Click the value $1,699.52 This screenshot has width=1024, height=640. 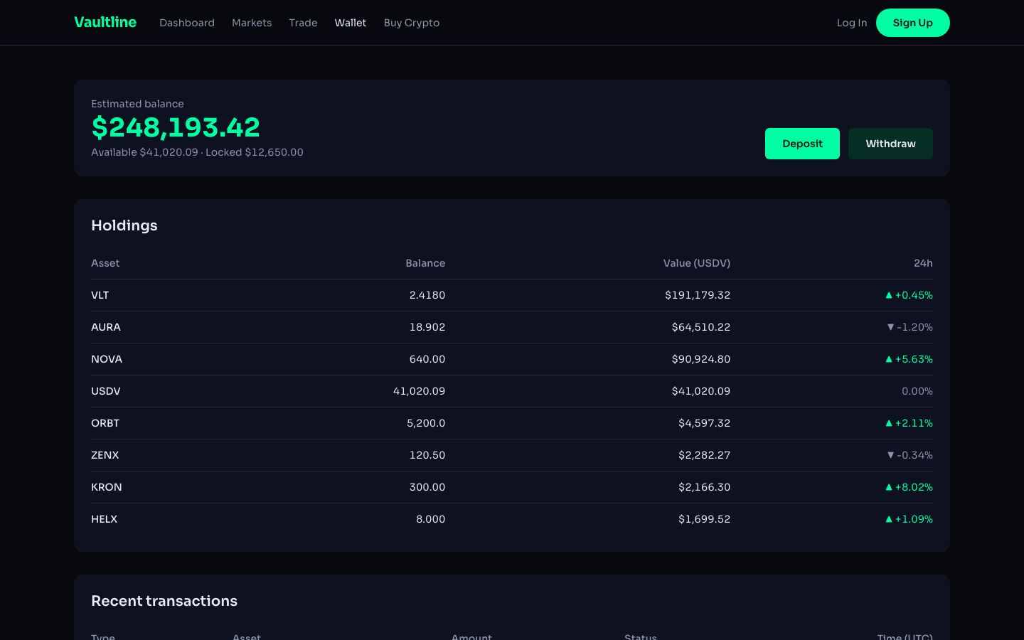pyautogui.click(x=705, y=519)
